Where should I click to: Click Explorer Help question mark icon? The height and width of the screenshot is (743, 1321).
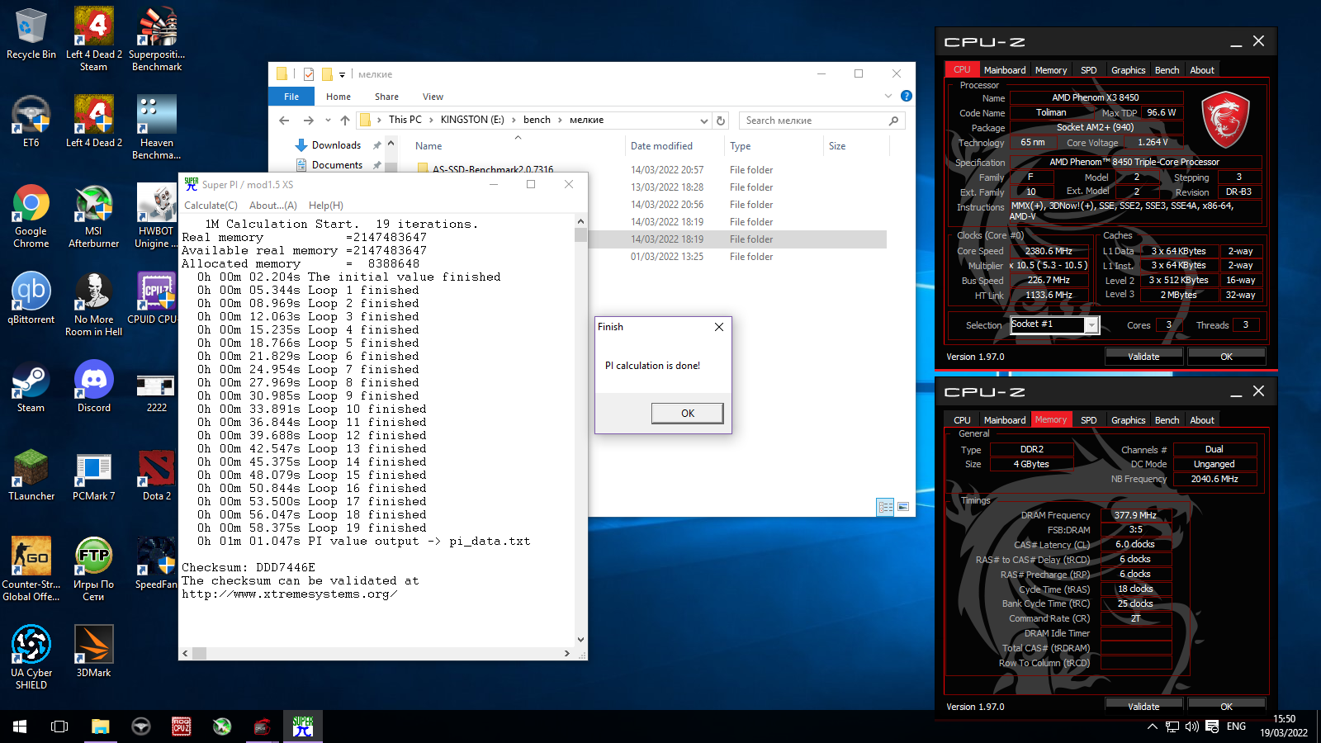907,96
